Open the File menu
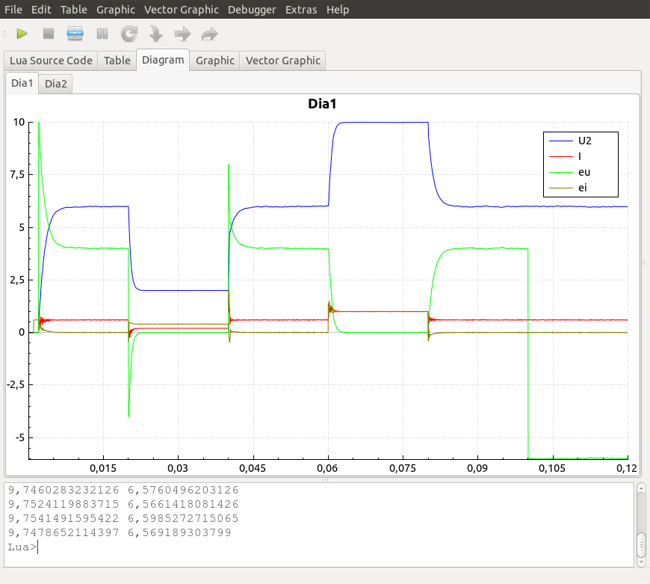650x584 pixels. pyautogui.click(x=13, y=10)
